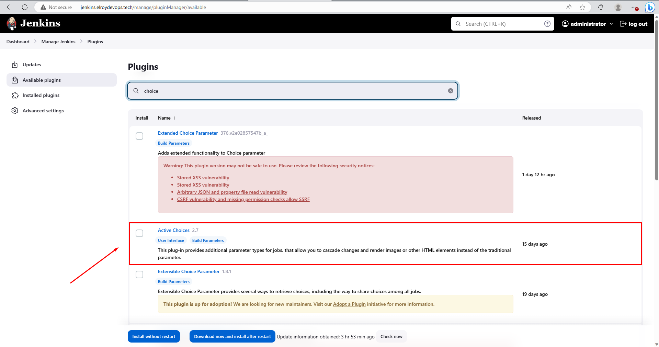Click the Plugins breadcrumb

[x=95, y=42]
